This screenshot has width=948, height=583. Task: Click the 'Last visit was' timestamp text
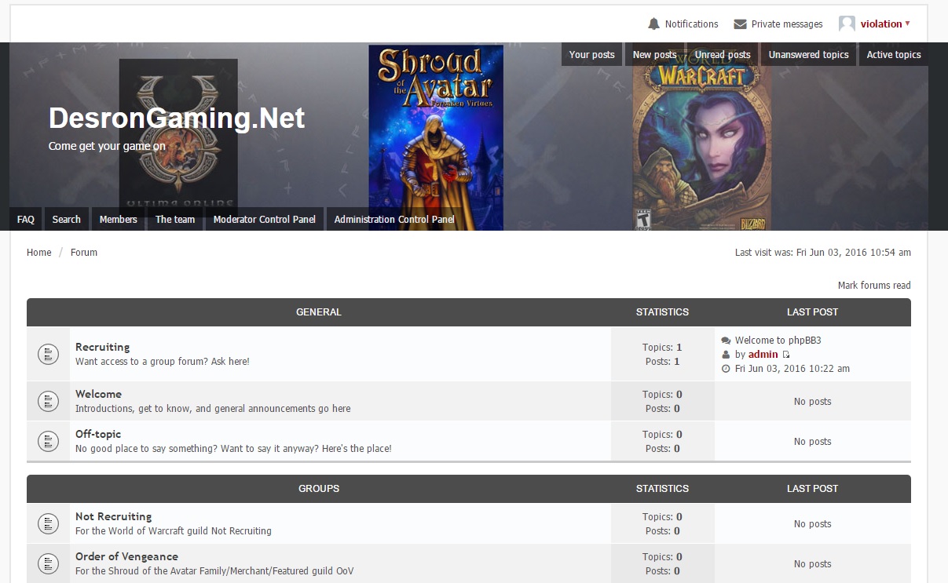[x=823, y=253]
